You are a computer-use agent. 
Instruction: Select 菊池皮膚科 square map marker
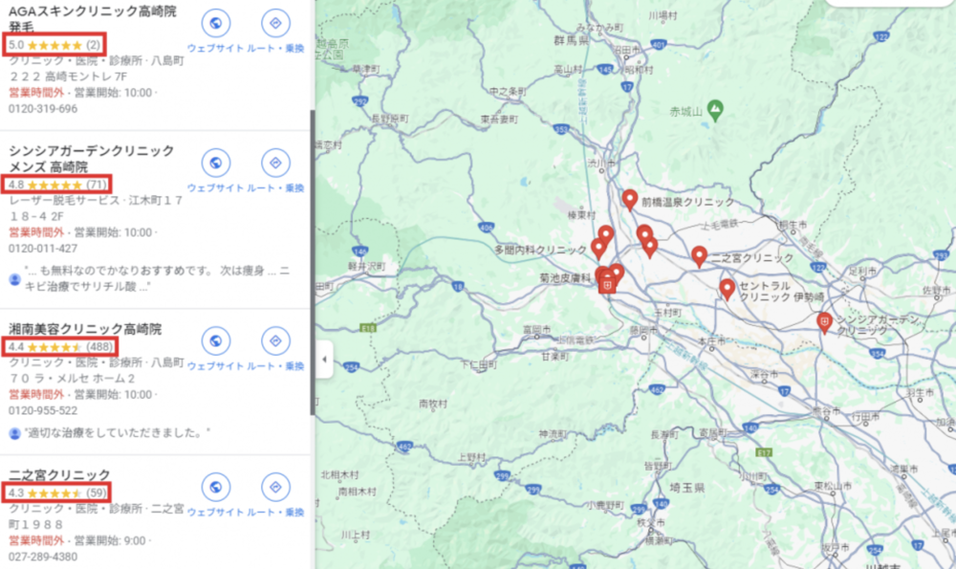point(607,285)
